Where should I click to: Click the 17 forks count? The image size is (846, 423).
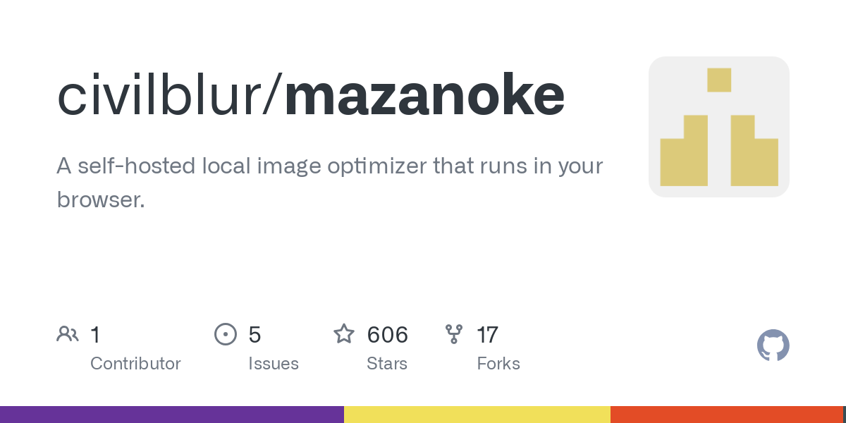(x=488, y=334)
